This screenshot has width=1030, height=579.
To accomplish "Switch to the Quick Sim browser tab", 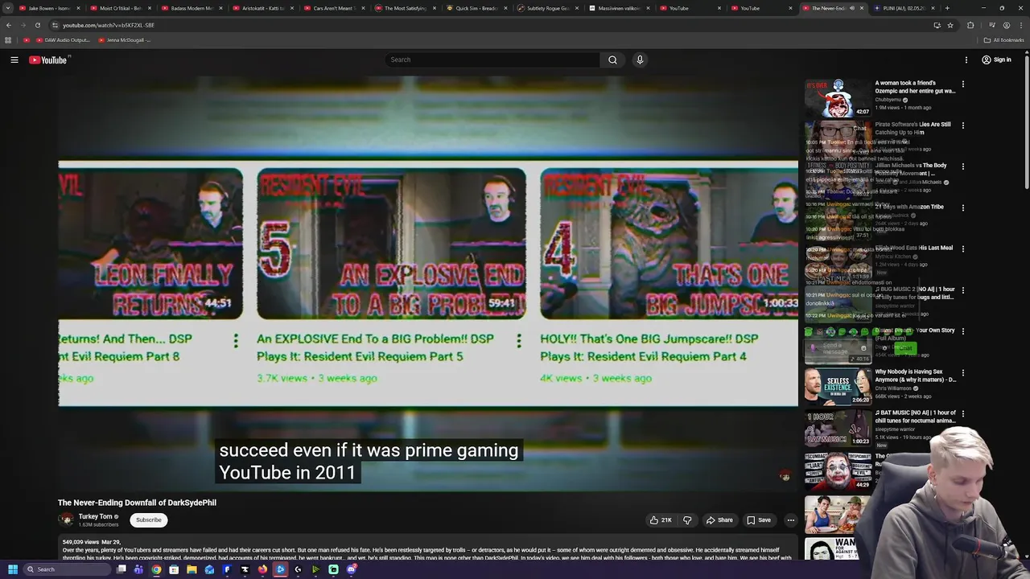I will click(476, 8).
